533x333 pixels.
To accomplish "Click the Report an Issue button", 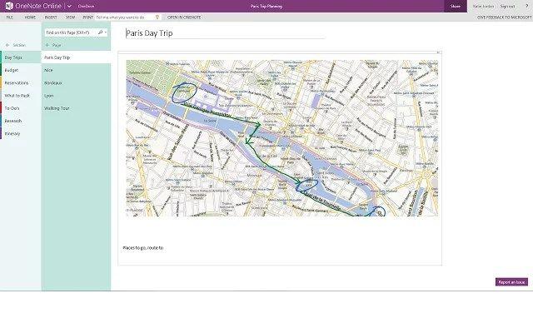I will pos(511,282).
